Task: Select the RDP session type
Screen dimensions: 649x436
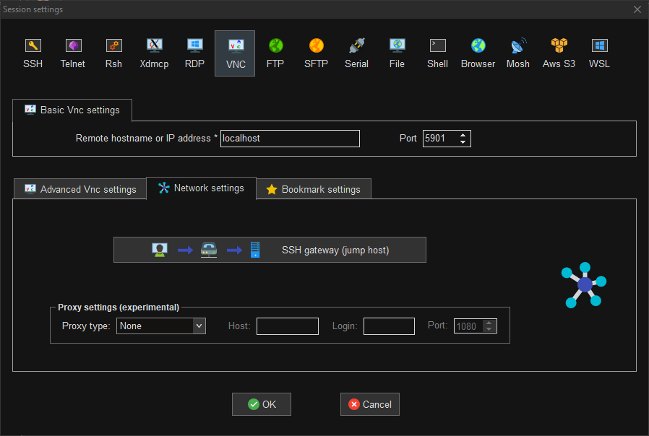Action: [194, 53]
